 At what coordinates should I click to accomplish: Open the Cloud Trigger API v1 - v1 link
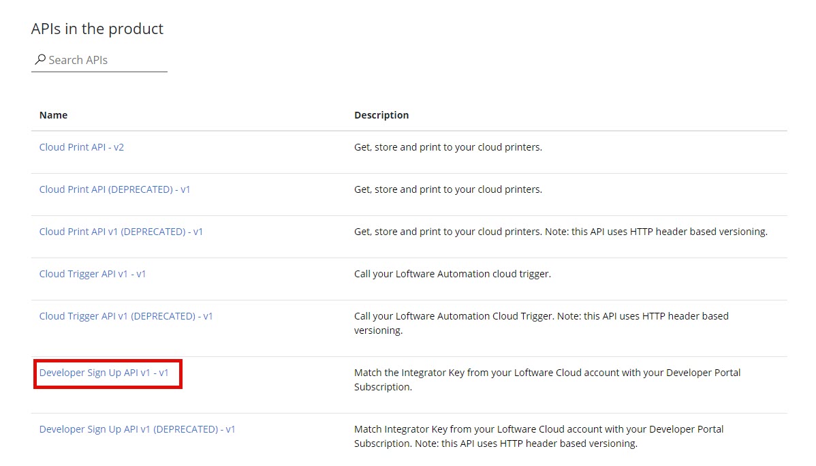coord(93,274)
